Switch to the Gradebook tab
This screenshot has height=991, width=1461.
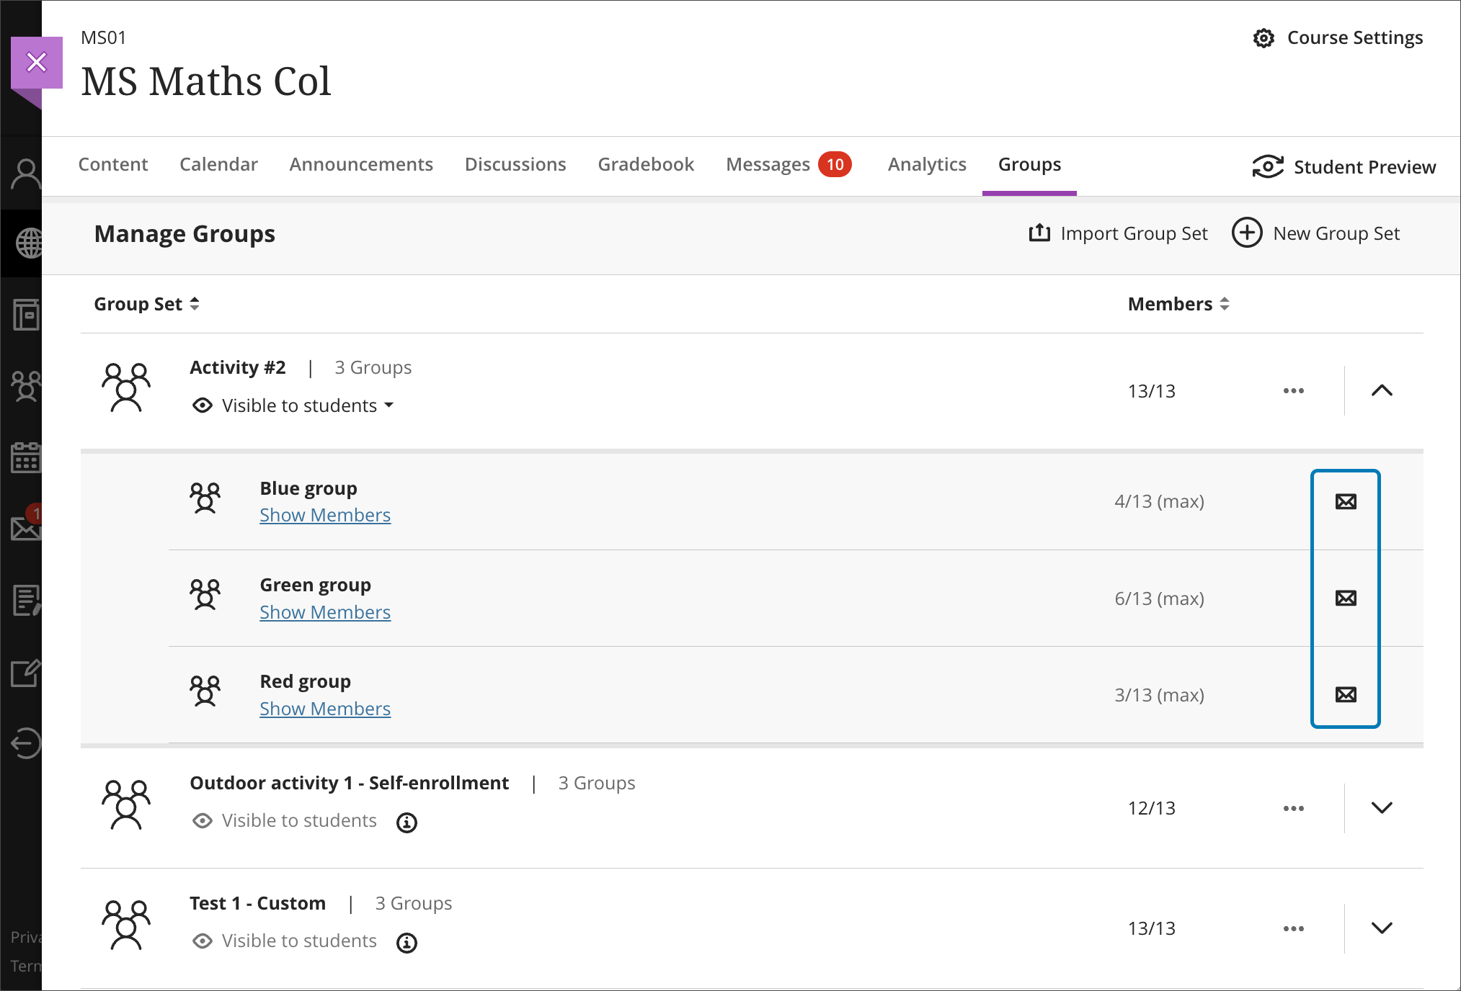[645, 164]
